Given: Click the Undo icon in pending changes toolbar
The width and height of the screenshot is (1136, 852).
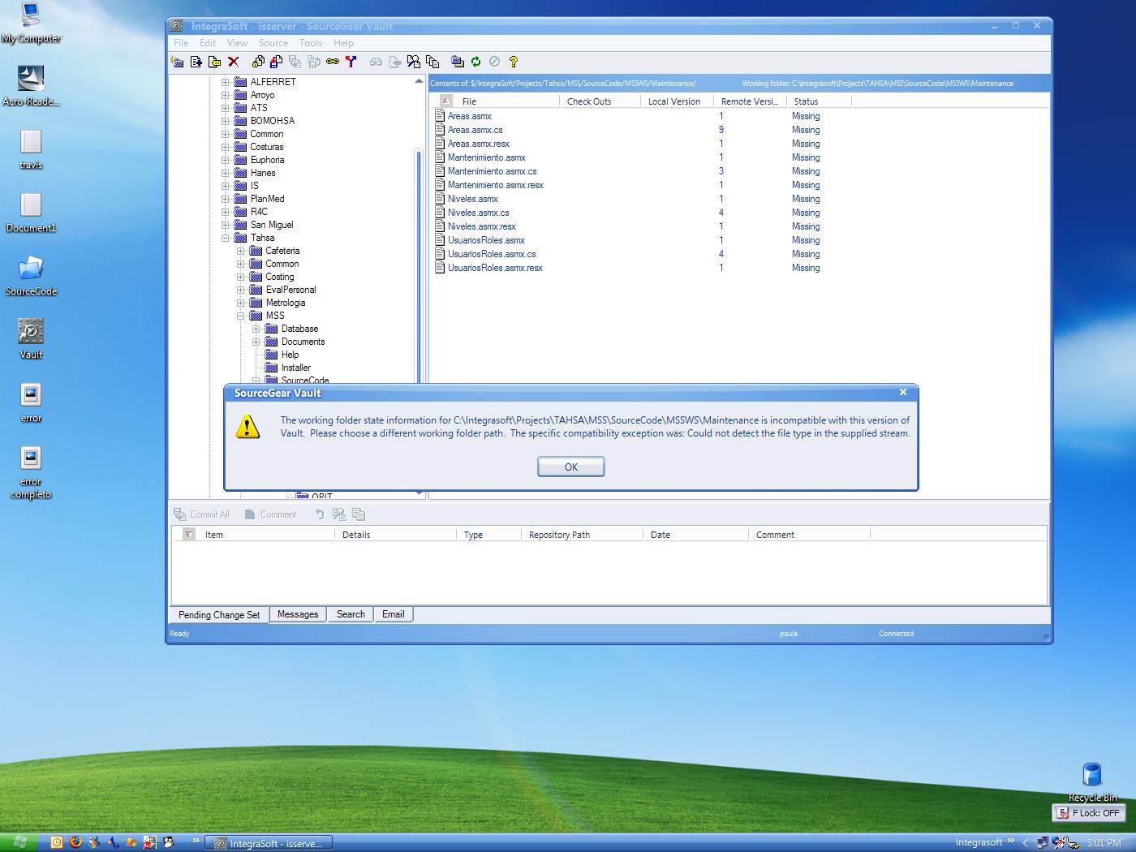Looking at the screenshot, I should [320, 514].
